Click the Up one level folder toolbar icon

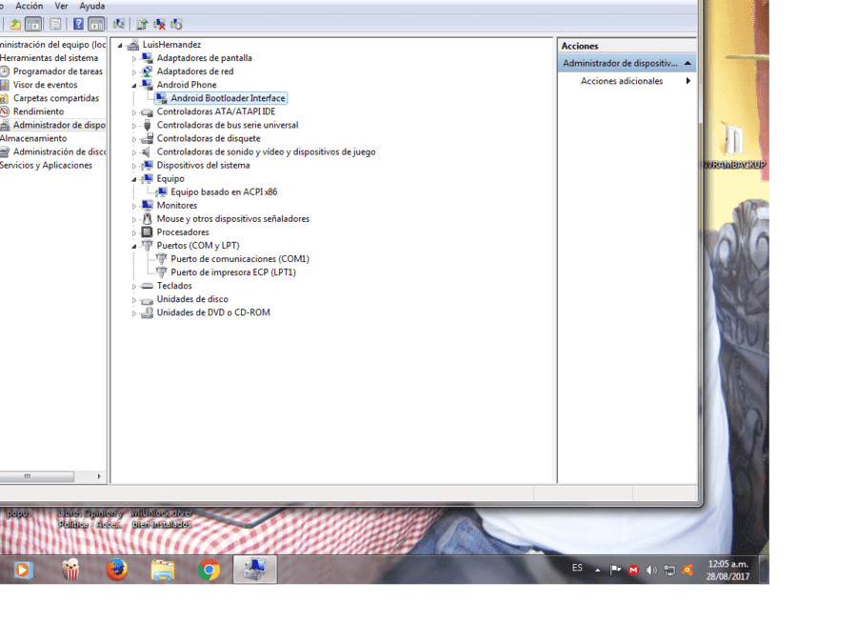point(15,24)
